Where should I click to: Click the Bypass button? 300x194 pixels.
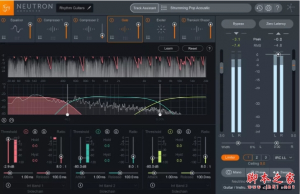(x=238, y=24)
